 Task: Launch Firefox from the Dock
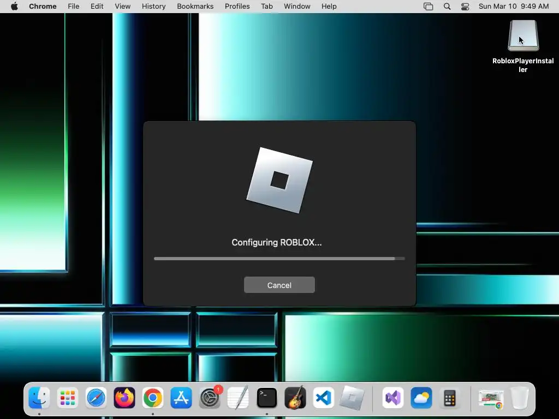124,398
